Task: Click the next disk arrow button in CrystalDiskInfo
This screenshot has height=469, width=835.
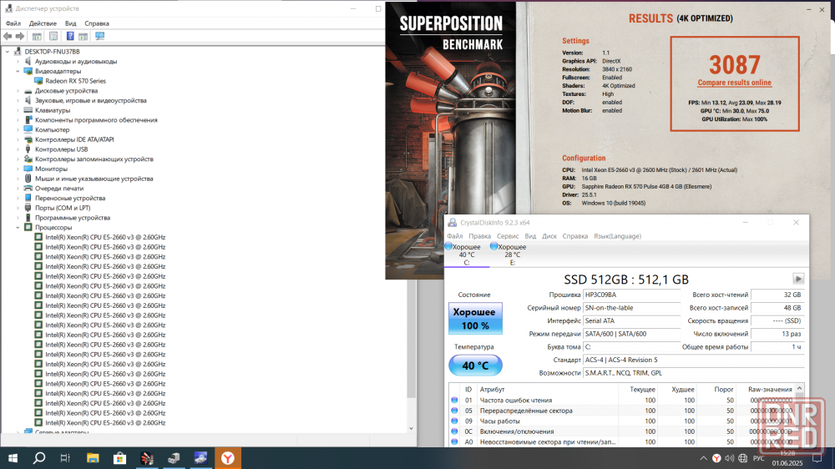Action: 797,279
